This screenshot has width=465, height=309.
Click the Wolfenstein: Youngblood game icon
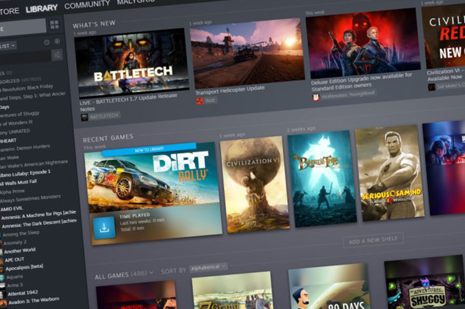click(316, 97)
